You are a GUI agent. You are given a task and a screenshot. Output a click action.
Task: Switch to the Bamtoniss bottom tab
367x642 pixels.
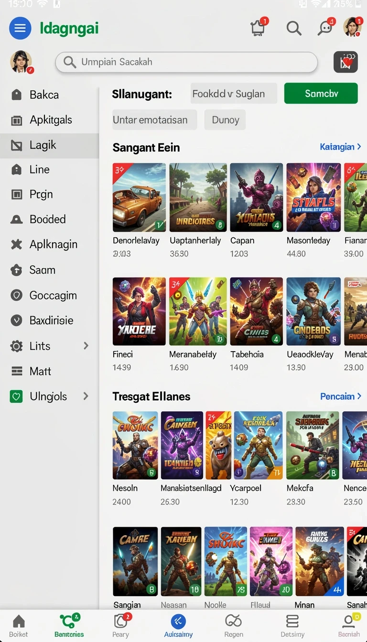tap(69, 625)
